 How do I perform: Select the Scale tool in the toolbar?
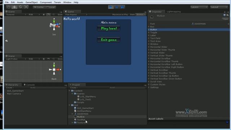tap(26, 7)
